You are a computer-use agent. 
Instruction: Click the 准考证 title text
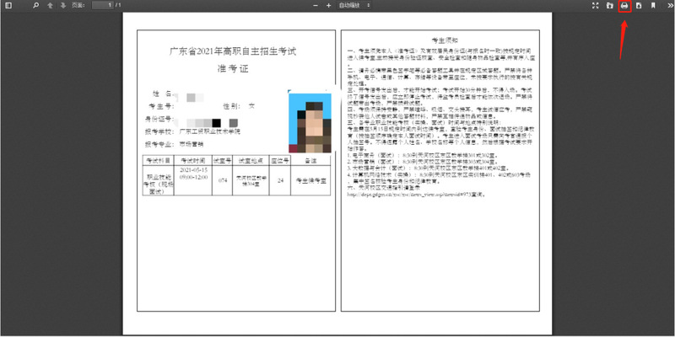click(x=233, y=68)
